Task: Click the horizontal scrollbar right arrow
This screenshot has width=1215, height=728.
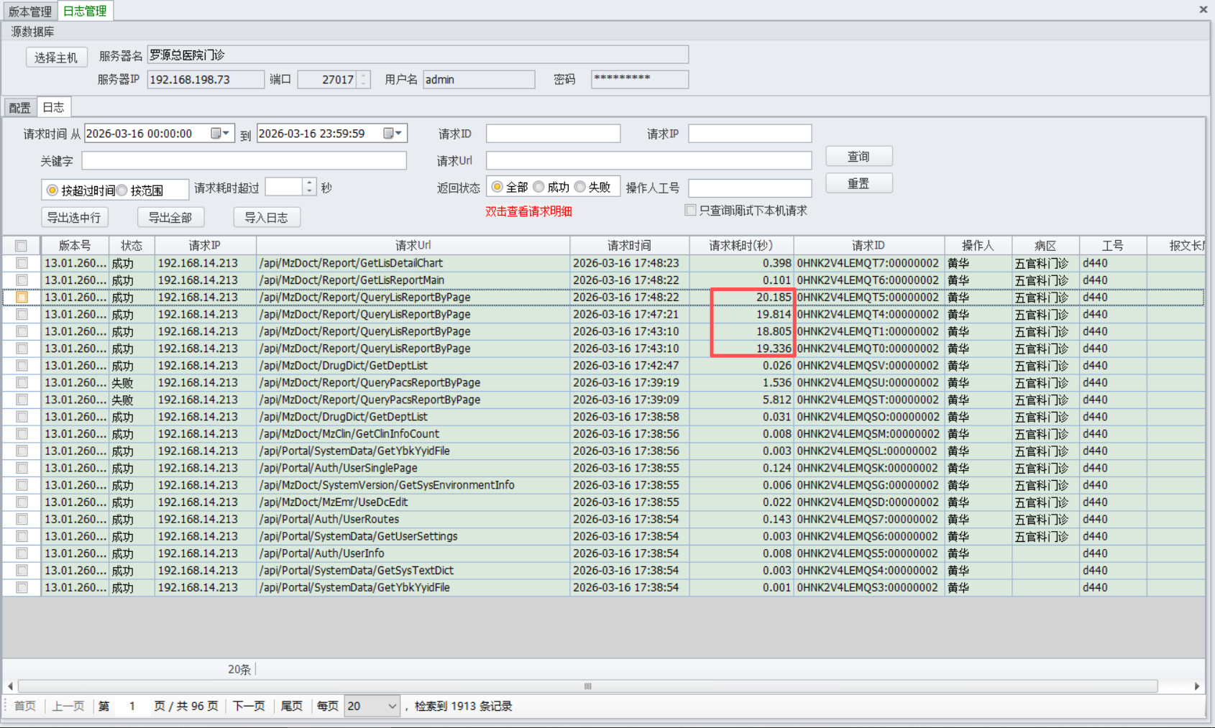Action: pyautogui.click(x=1197, y=686)
